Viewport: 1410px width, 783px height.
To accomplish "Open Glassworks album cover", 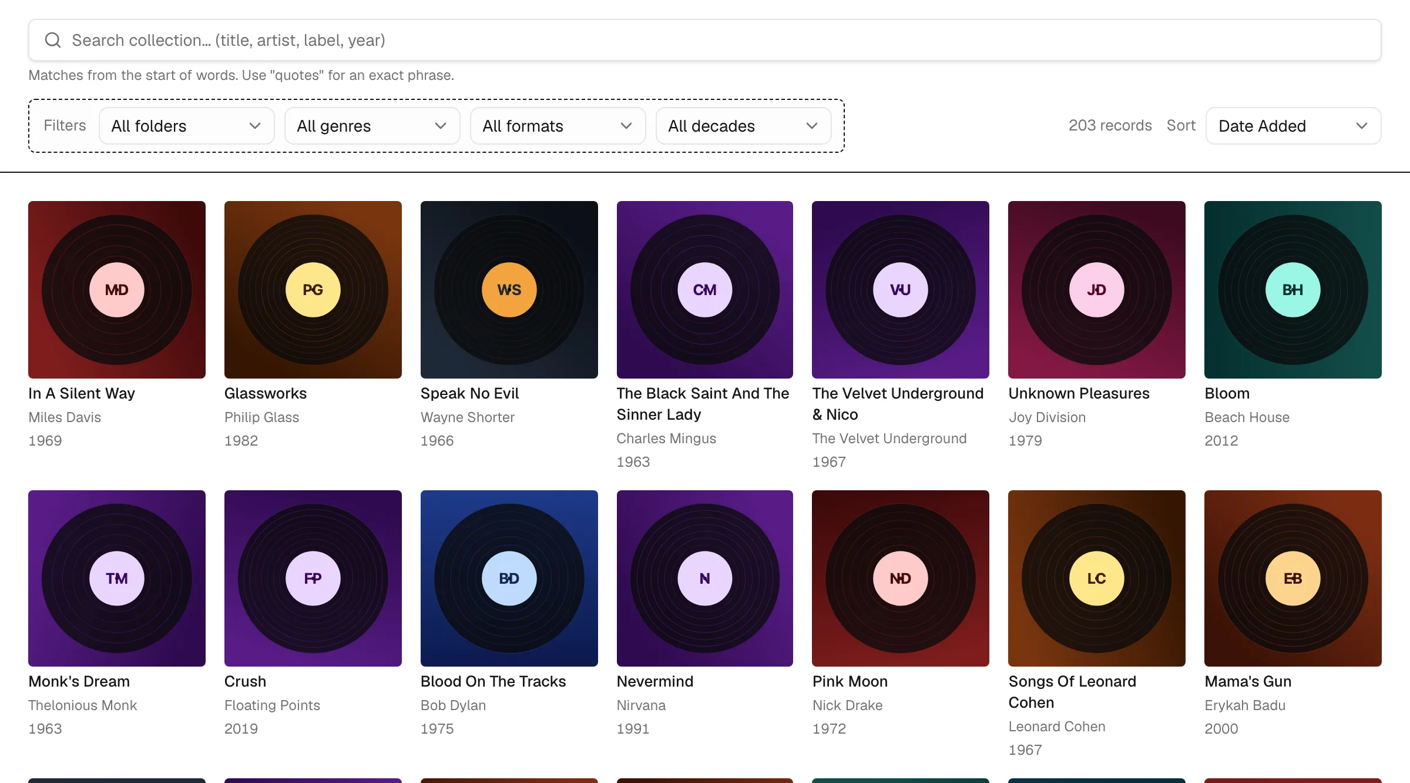I will [313, 290].
